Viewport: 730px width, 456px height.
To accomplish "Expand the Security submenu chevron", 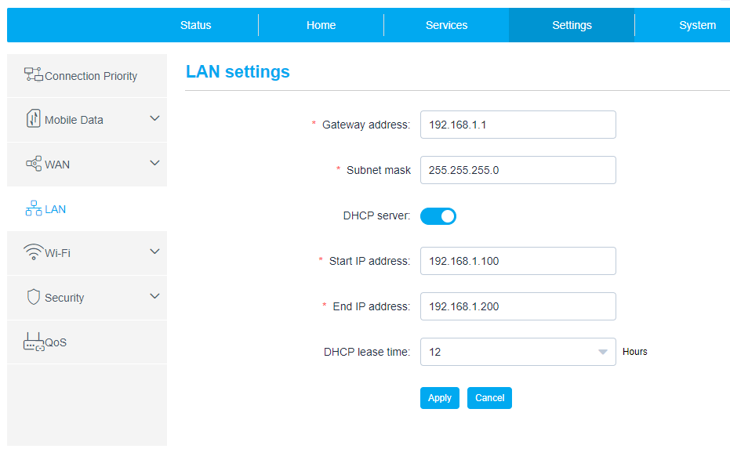I will tap(154, 296).
